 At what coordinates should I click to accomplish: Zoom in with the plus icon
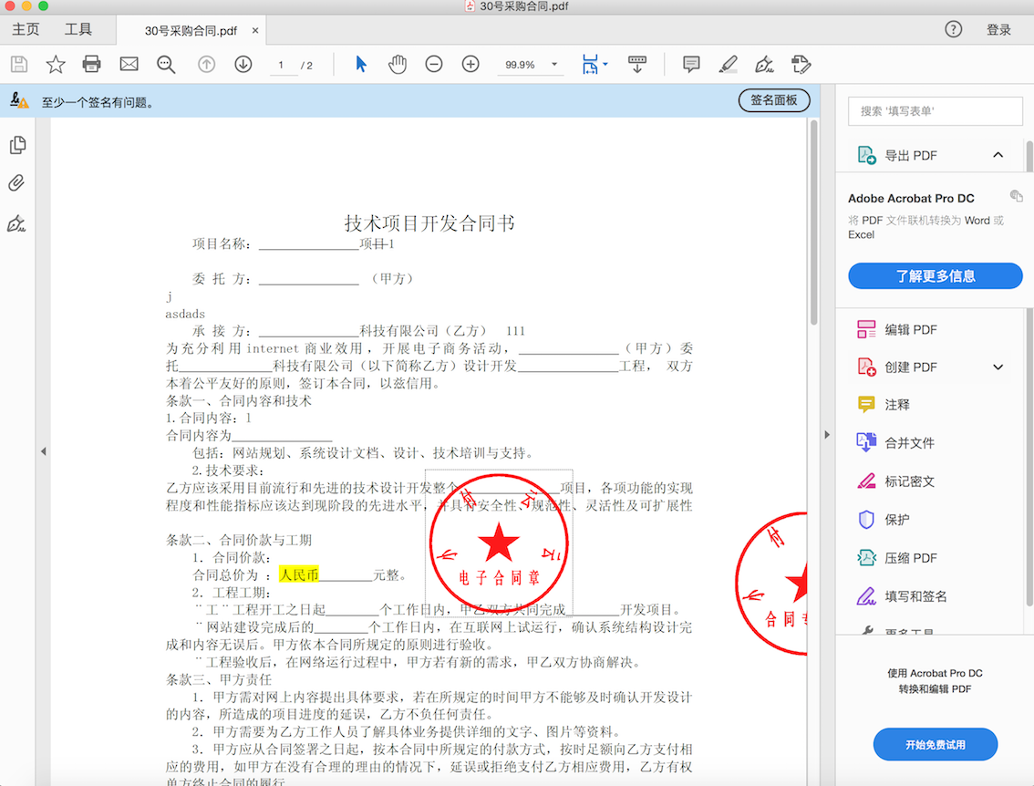pos(470,64)
